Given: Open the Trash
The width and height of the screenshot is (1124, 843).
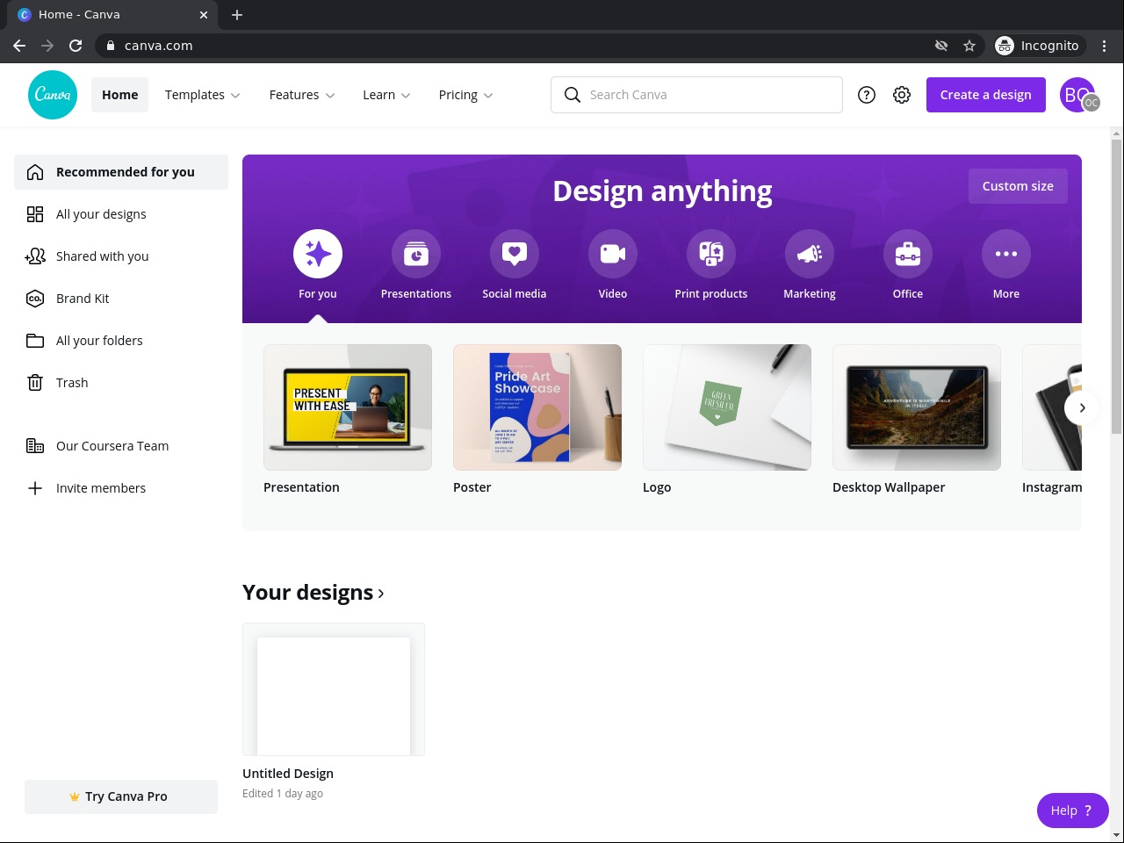Looking at the screenshot, I should click(121, 383).
